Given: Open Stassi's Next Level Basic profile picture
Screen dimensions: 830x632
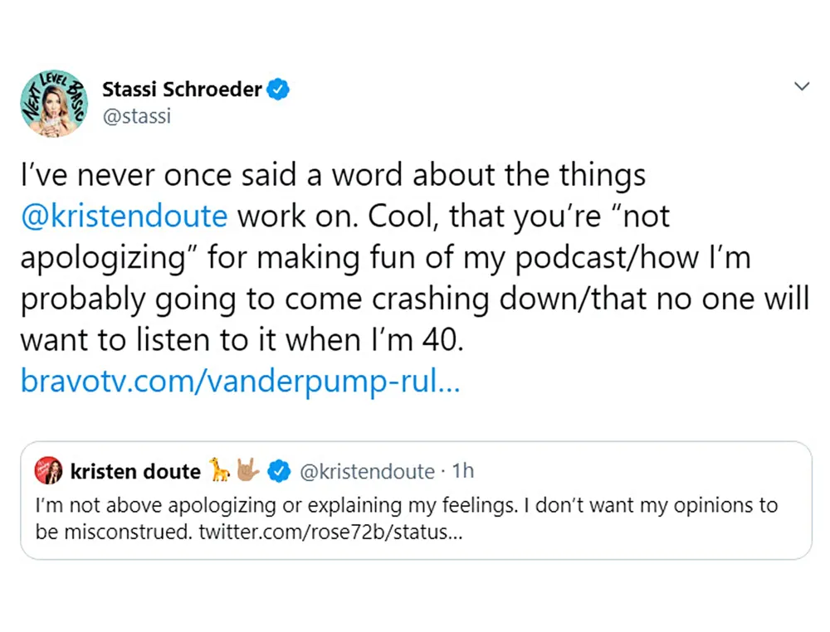Looking at the screenshot, I should click(53, 103).
